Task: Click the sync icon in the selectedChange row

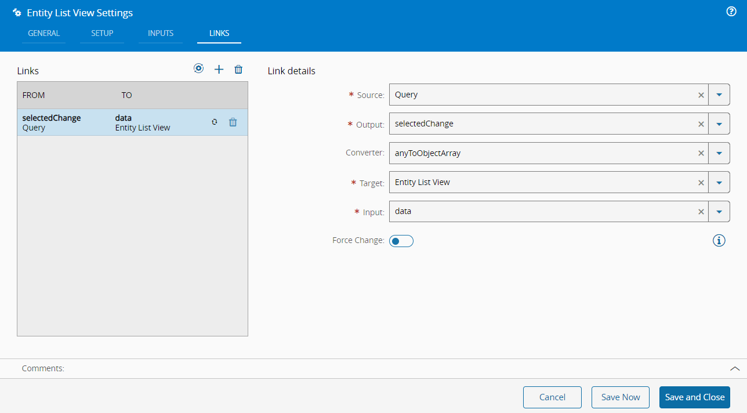Action: pos(214,122)
